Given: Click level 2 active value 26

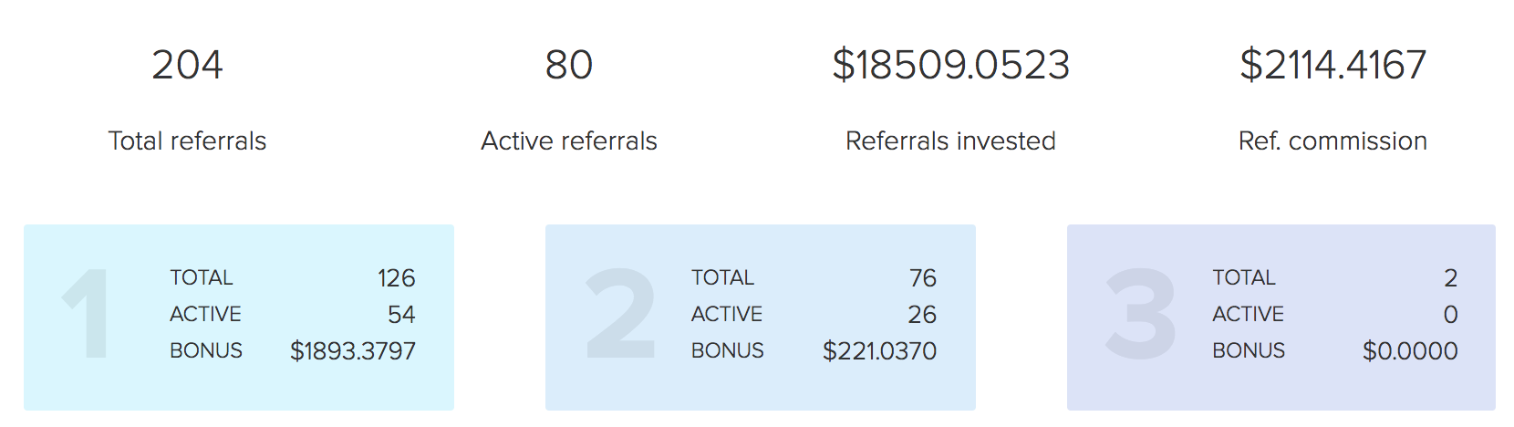Looking at the screenshot, I should tap(922, 314).
